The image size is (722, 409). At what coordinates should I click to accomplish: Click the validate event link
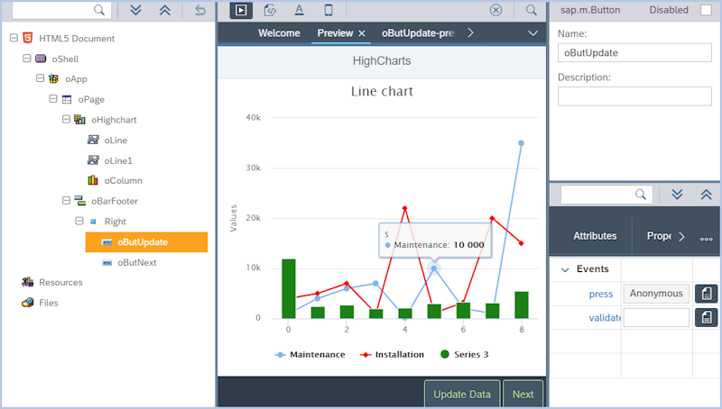pos(605,317)
